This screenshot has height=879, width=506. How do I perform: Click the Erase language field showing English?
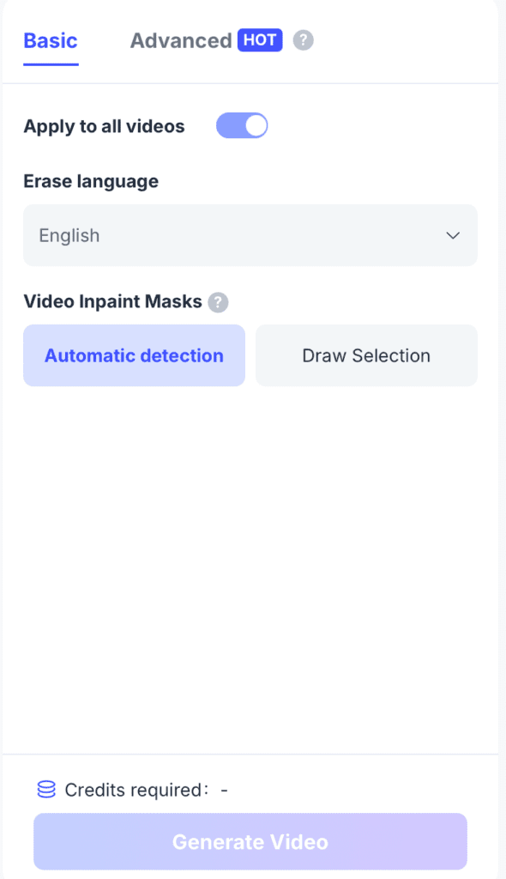click(250, 235)
